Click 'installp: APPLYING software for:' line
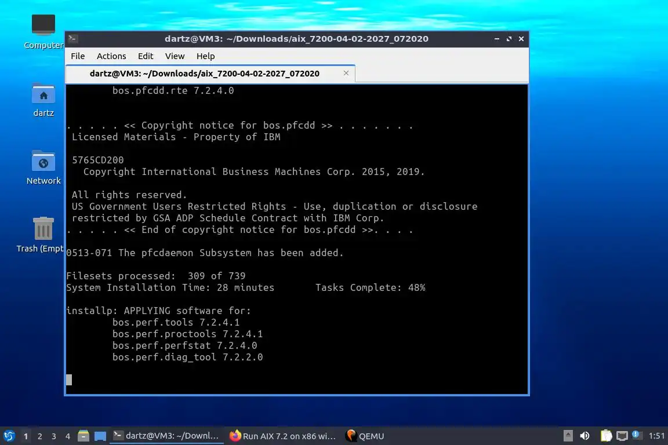 point(159,311)
